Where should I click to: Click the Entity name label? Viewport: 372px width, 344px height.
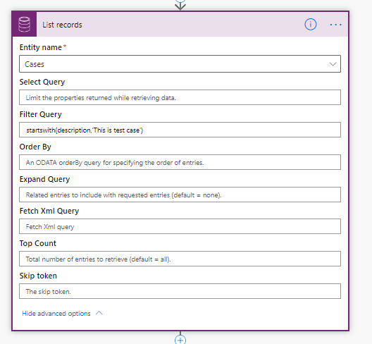pos(41,47)
